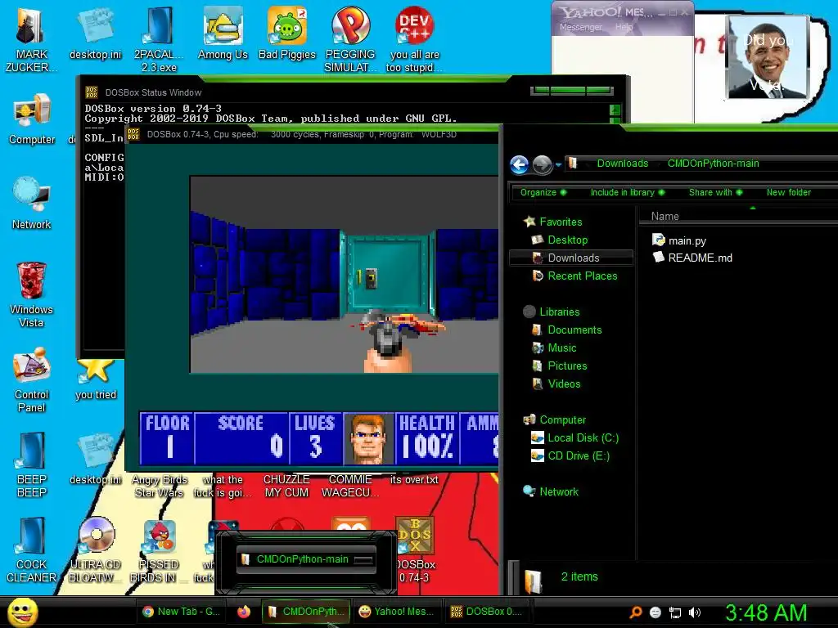
Task: Open the 2PACAL 2.3.exe desktop icon
Action: (159, 38)
